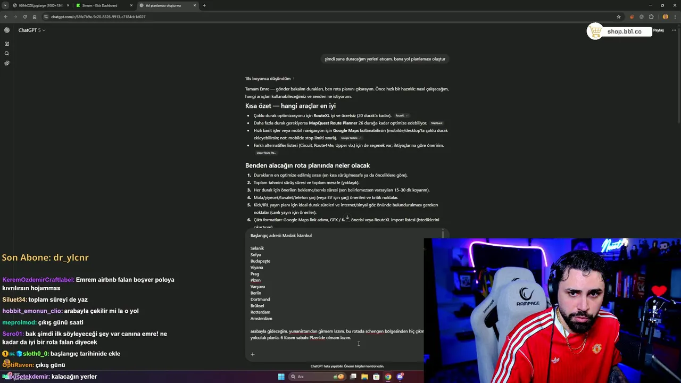Bookmark this page with the star

[x=619, y=16]
